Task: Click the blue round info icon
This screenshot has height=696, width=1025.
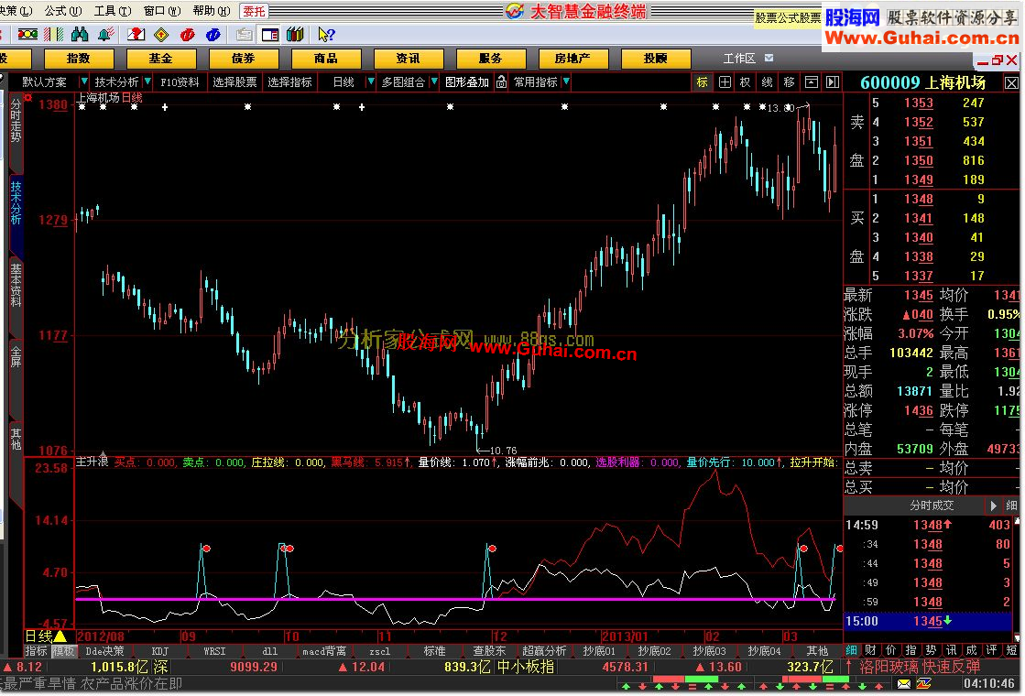Action: pyautogui.click(x=213, y=35)
